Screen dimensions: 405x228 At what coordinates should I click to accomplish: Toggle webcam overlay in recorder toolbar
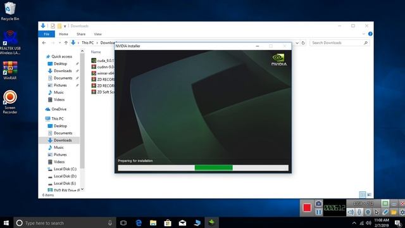pos(368,212)
